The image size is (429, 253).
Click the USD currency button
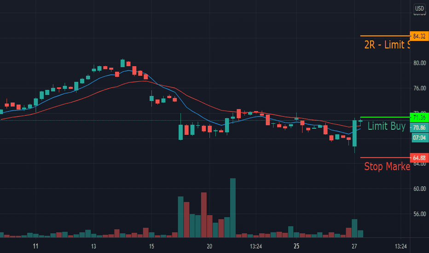pos(419,8)
